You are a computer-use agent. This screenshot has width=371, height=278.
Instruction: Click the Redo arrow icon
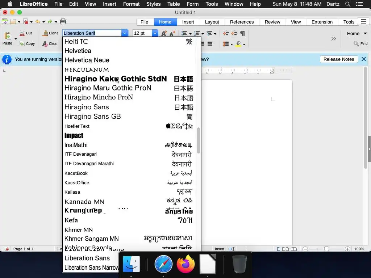pos(50,22)
